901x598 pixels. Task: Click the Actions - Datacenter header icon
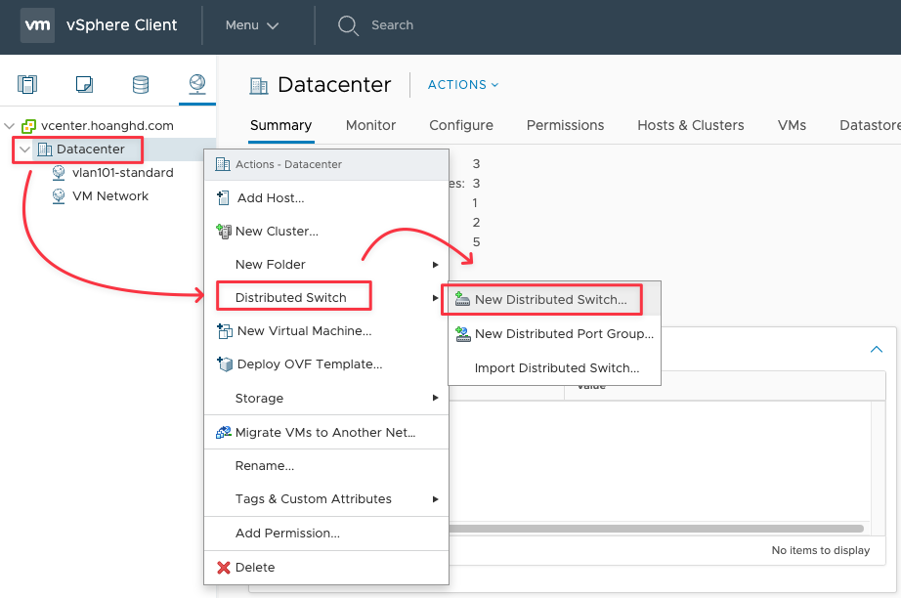click(x=223, y=164)
